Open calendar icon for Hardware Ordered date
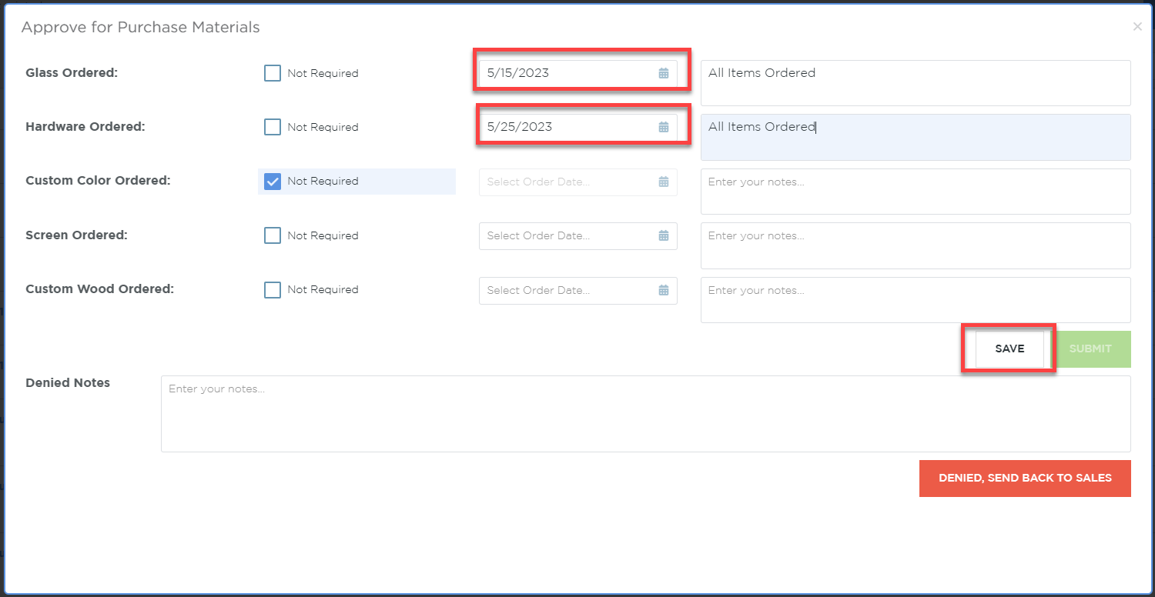Image resolution: width=1155 pixels, height=597 pixels. tap(664, 128)
